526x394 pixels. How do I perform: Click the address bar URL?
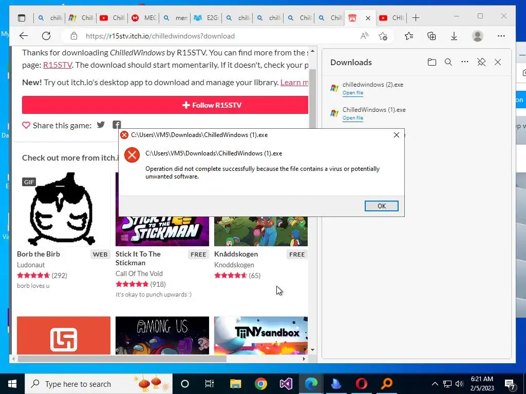[160, 36]
